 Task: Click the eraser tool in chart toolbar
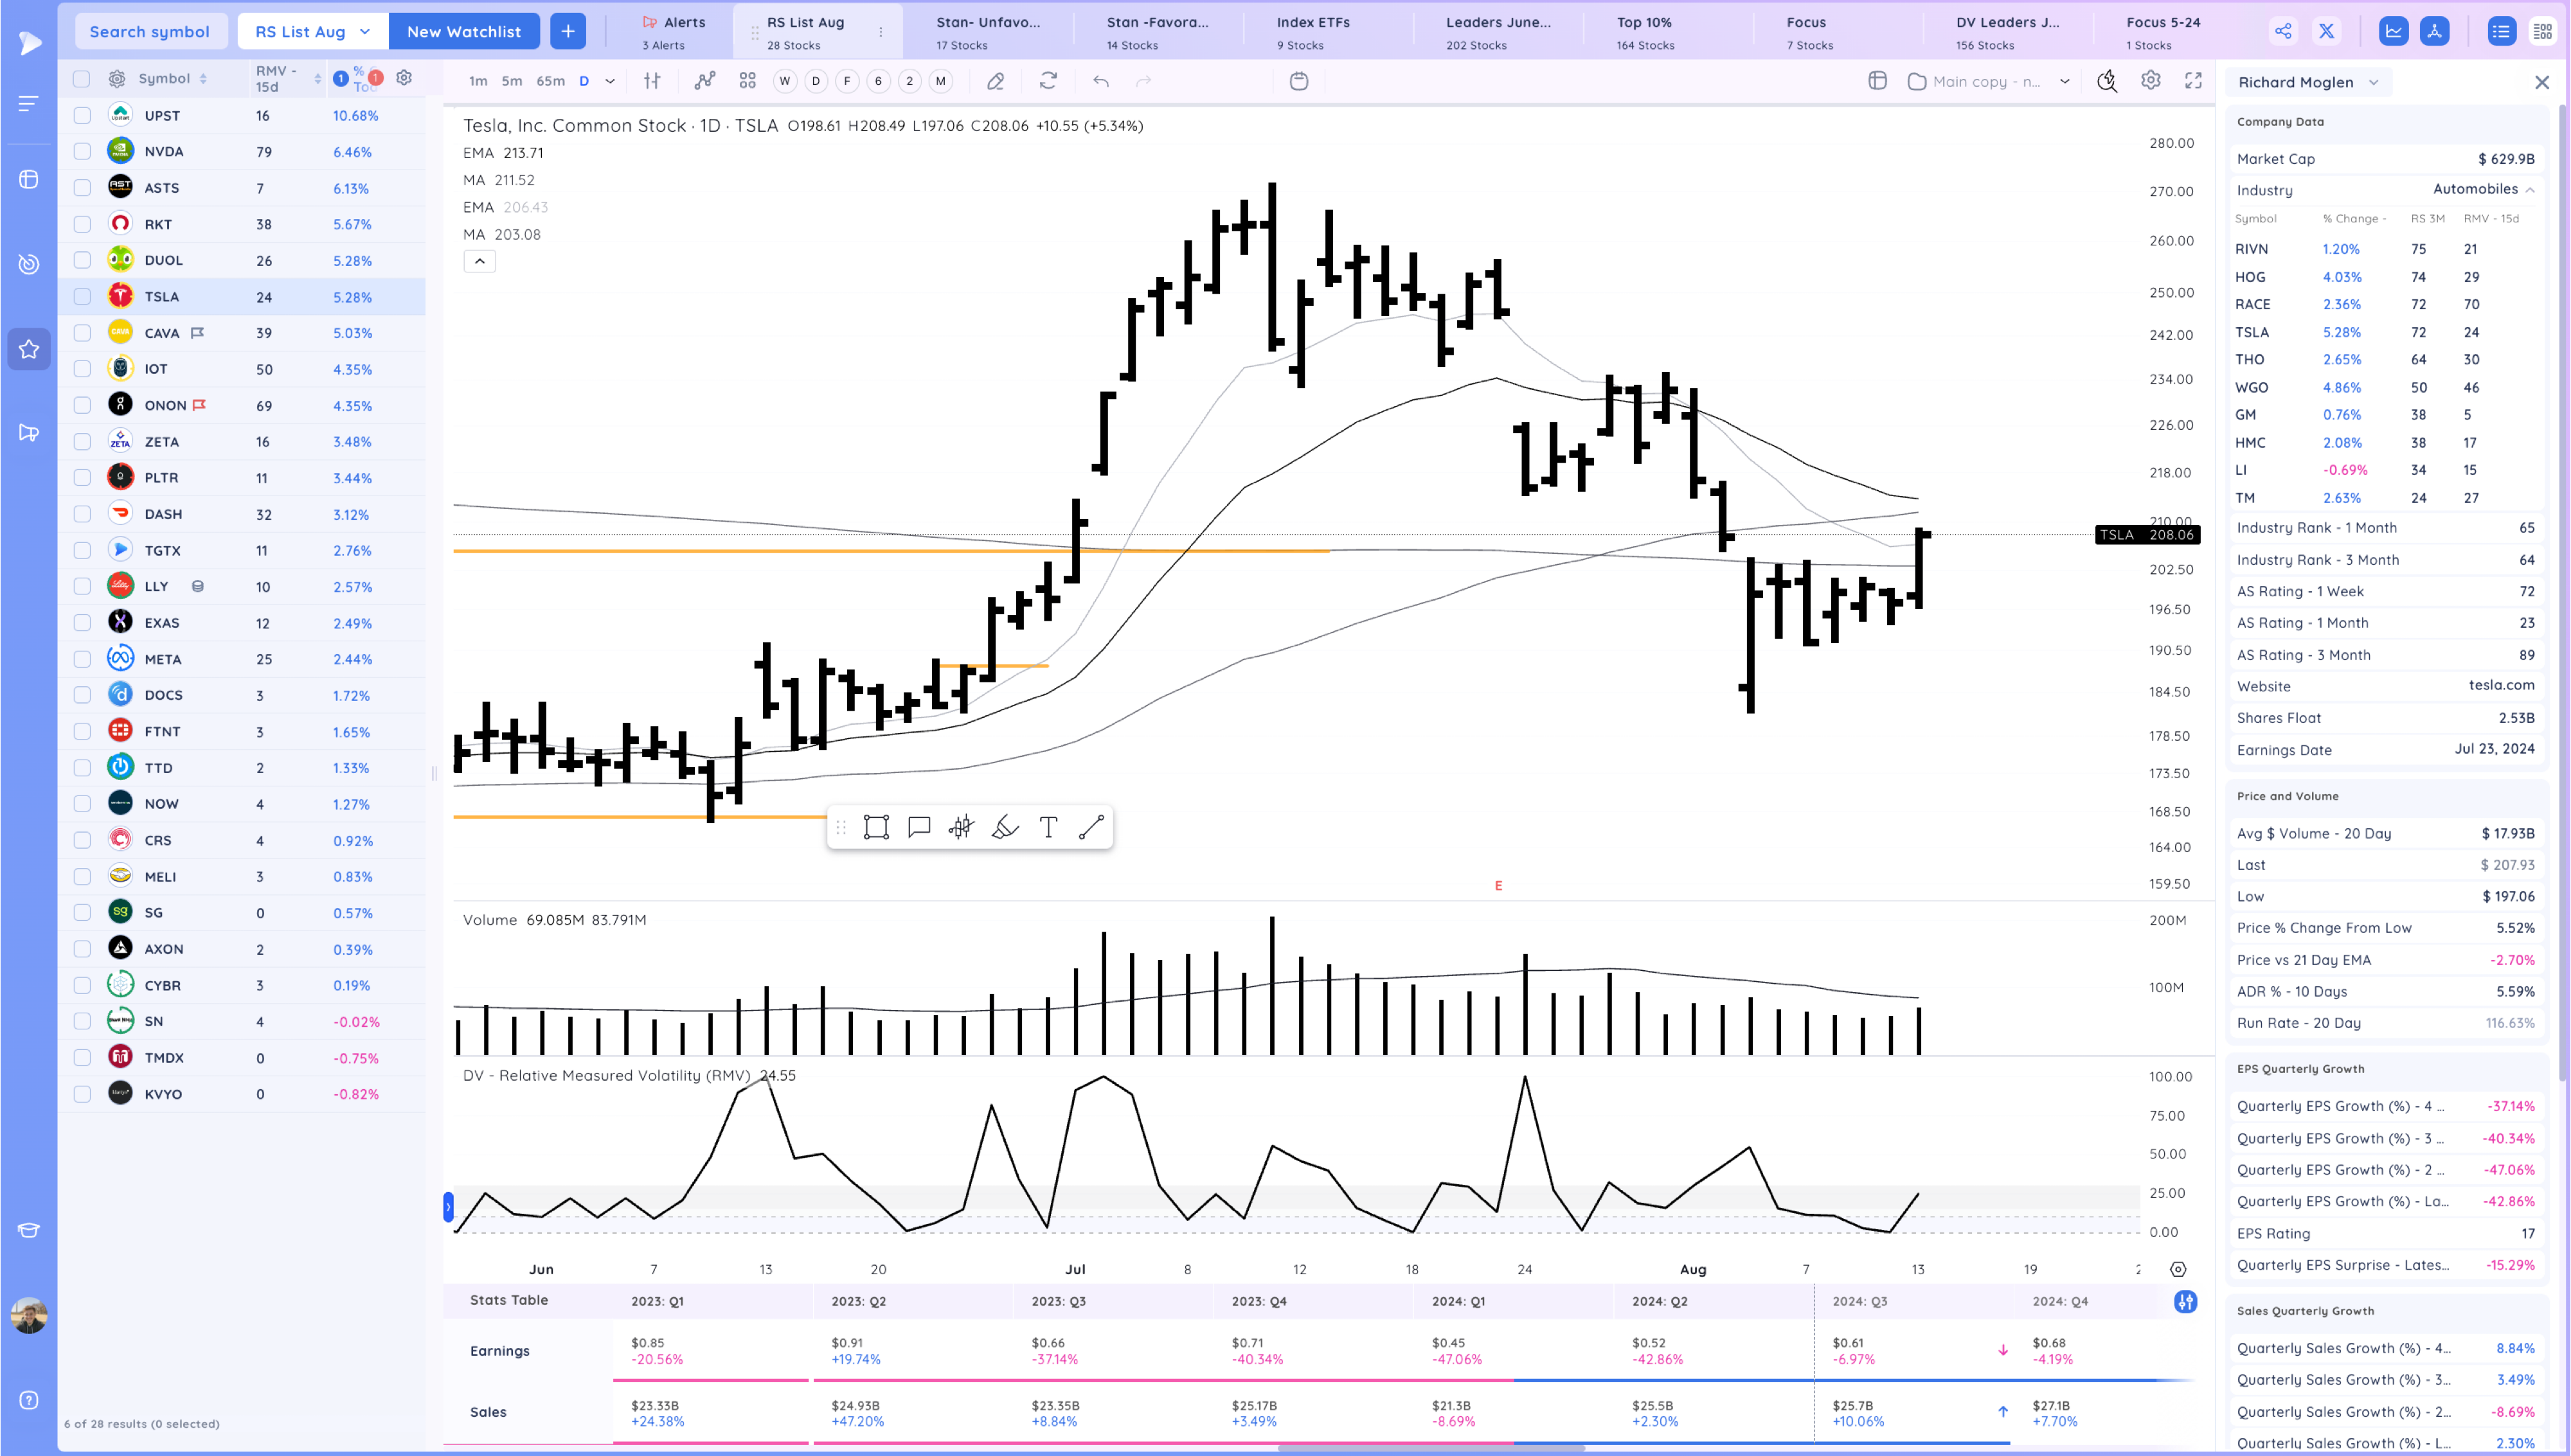pyautogui.click(x=995, y=81)
